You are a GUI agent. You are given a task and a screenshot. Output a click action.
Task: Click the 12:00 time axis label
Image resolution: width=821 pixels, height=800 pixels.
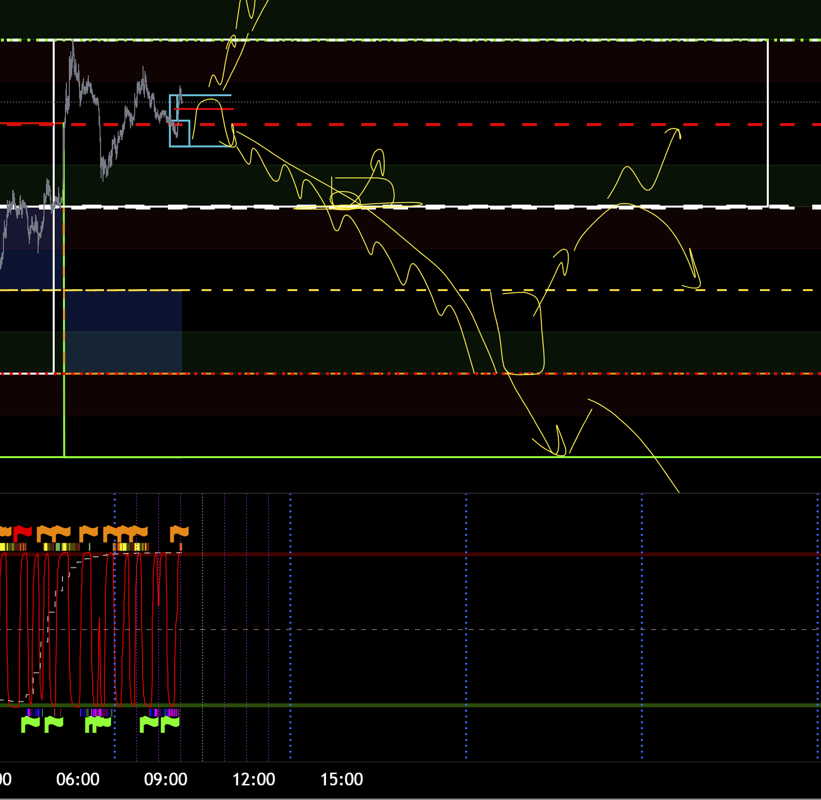(253, 779)
